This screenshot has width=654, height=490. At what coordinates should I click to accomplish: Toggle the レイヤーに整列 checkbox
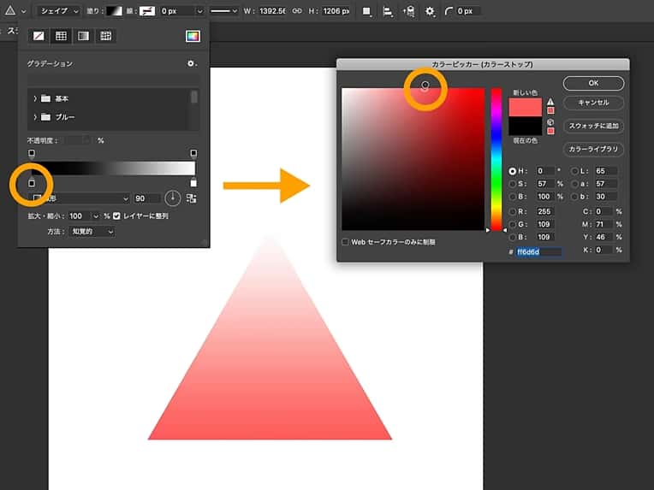click(116, 215)
